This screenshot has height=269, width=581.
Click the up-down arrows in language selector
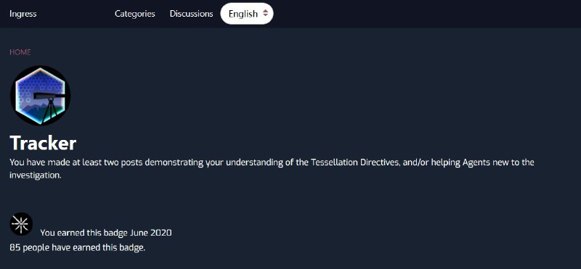click(265, 13)
